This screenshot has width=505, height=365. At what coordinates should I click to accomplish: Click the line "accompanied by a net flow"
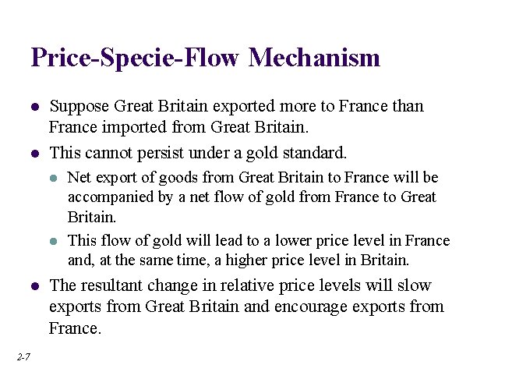click(x=251, y=197)
